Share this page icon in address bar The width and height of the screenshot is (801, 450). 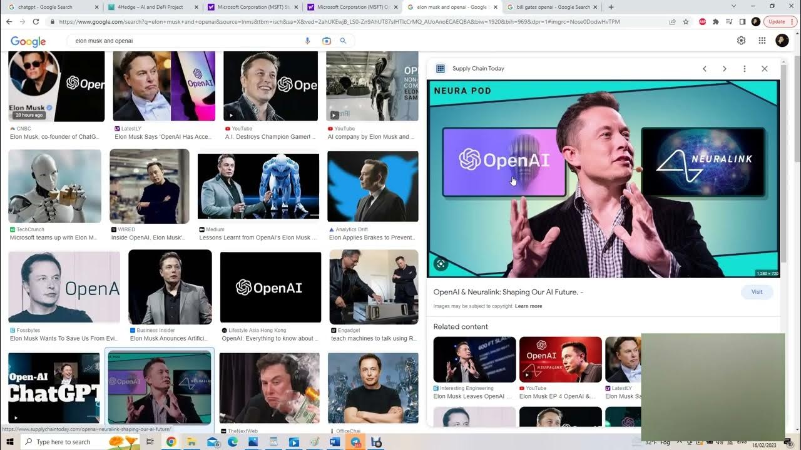(x=672, y=21)
